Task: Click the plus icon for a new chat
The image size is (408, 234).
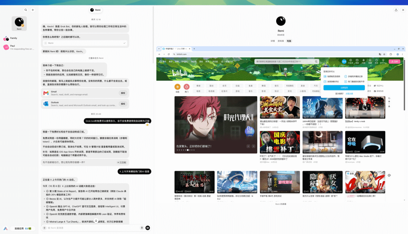Action: pos(33,10)
